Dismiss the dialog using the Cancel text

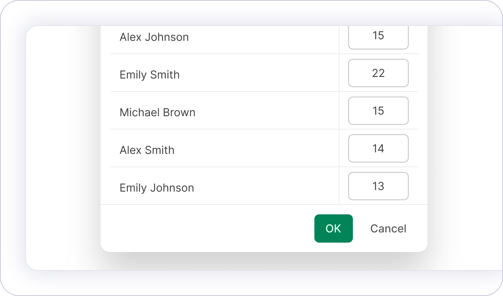pyautogui.click(x=388, y=228)
